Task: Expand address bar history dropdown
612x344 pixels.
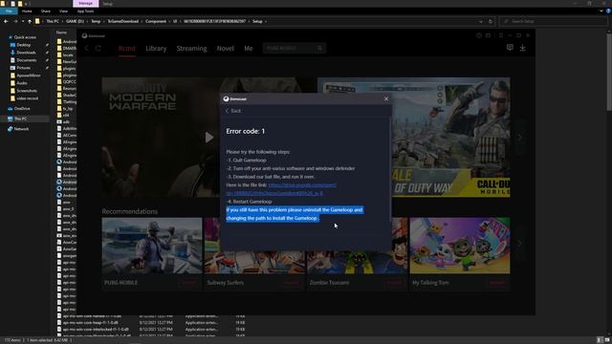Action: (x=481, y=21)
